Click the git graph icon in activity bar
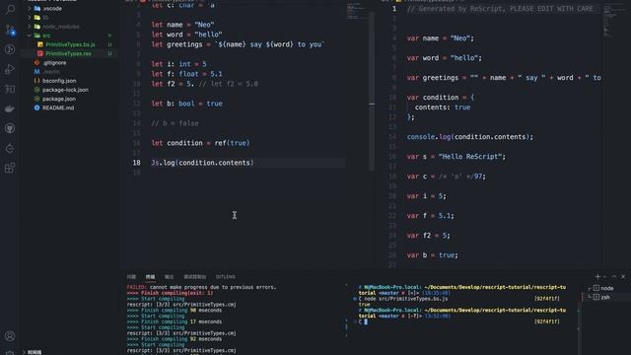631x355 pixels. pos(10,49)
